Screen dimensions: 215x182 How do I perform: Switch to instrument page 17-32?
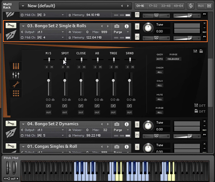[x=153, y=6]
